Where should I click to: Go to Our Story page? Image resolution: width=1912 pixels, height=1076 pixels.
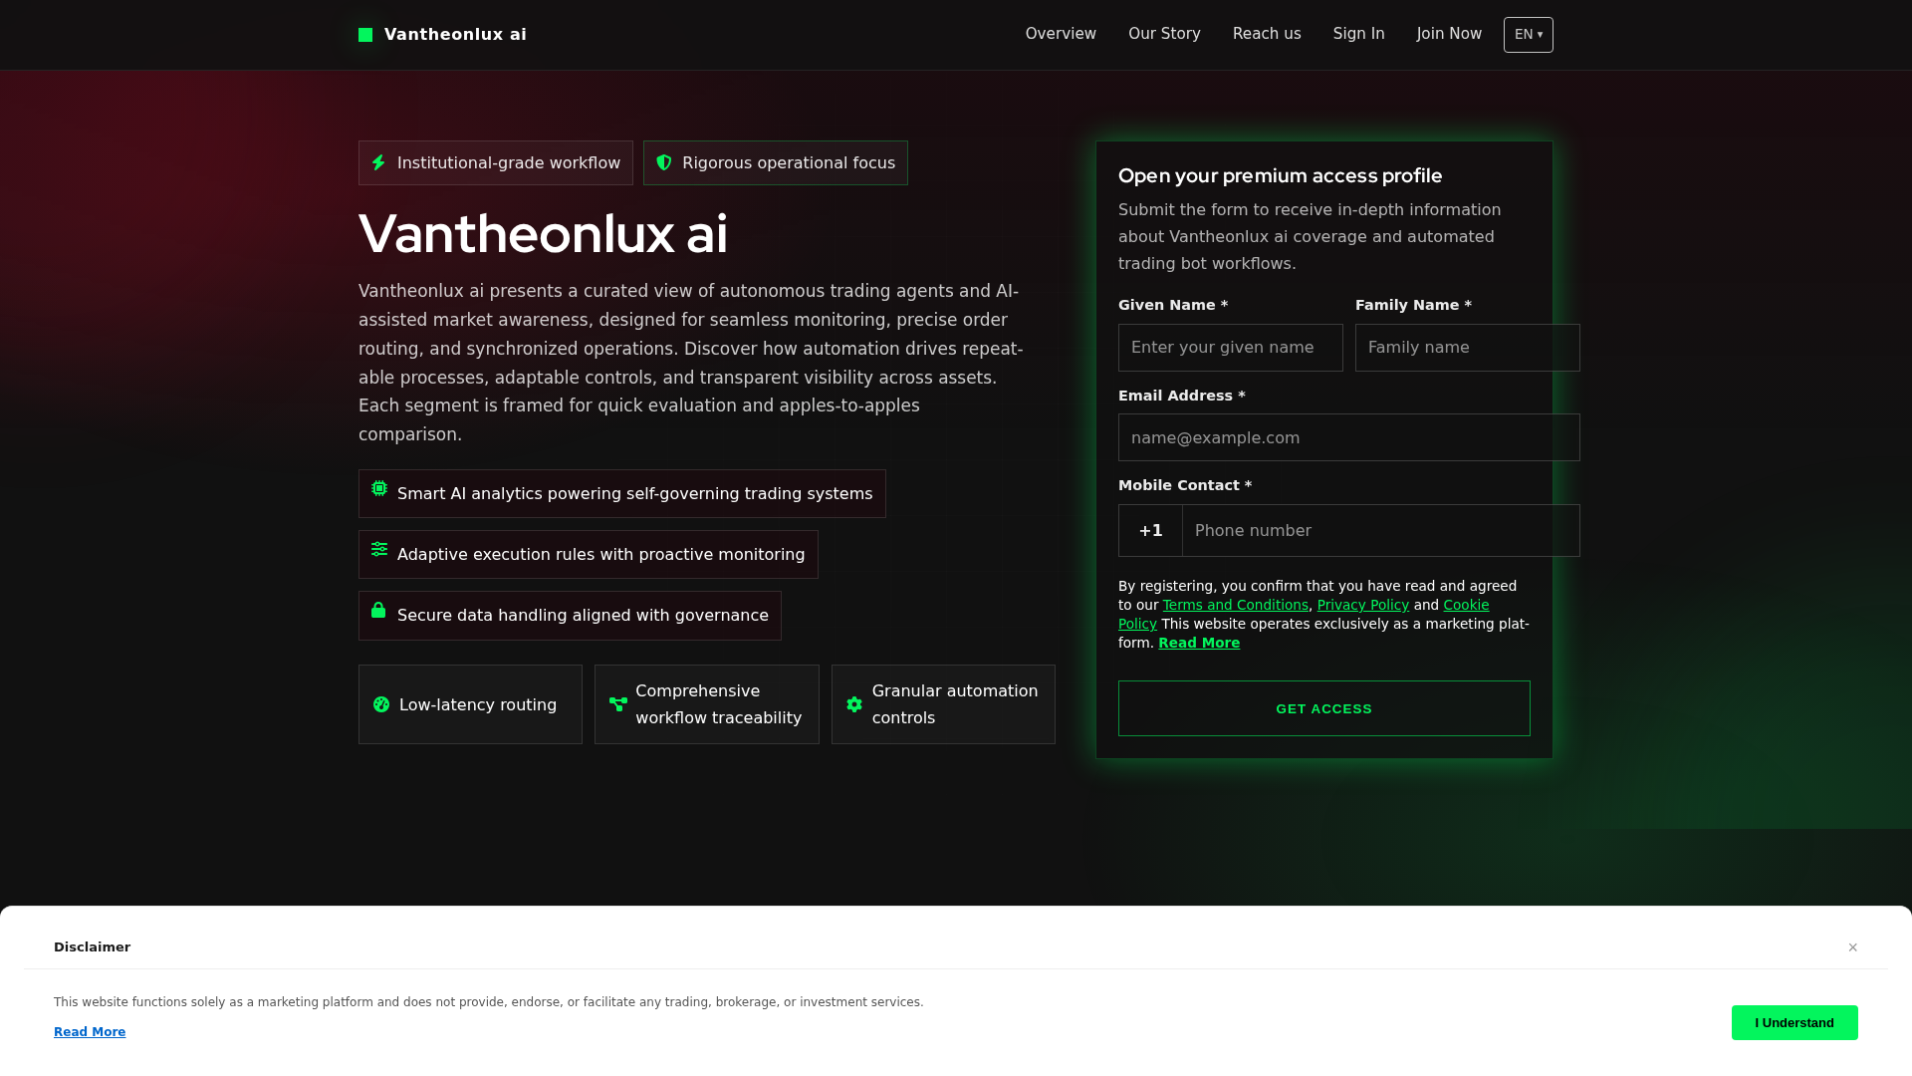tap(1164, 34)
